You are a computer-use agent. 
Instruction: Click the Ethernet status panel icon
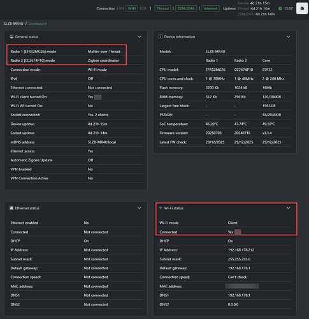[x=11, y=208]
